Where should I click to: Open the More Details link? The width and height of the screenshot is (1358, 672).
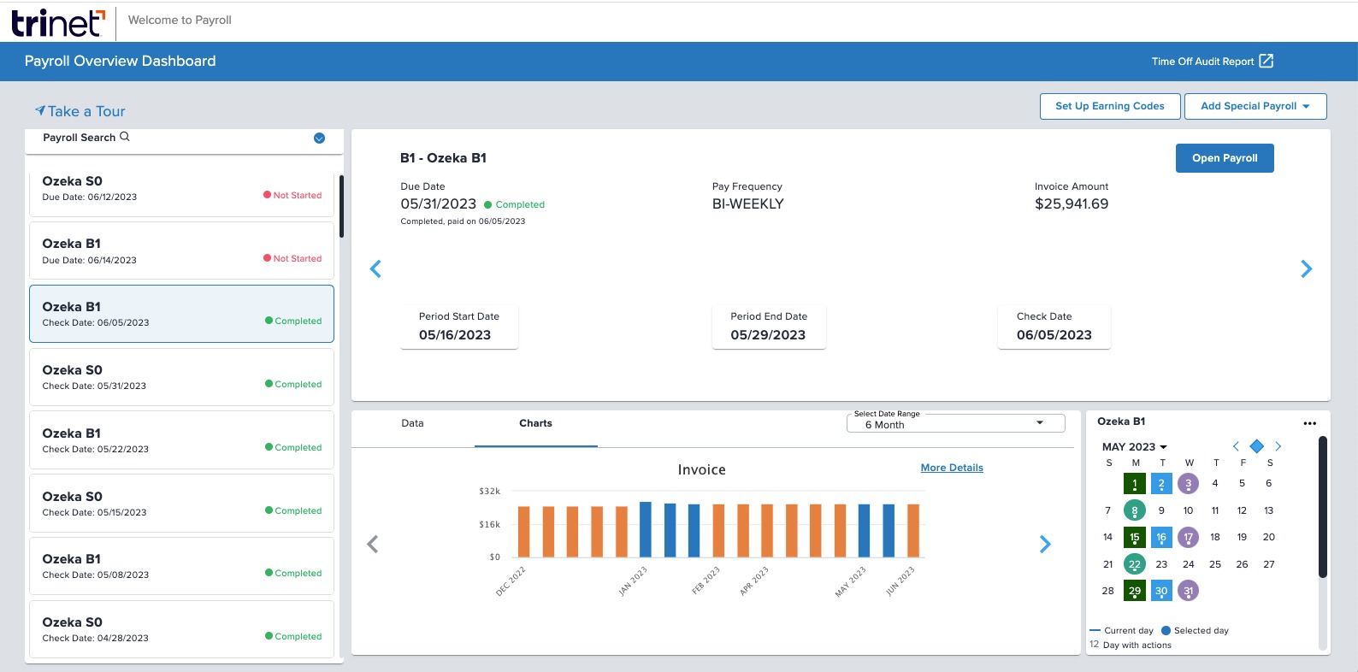[952, 468]
